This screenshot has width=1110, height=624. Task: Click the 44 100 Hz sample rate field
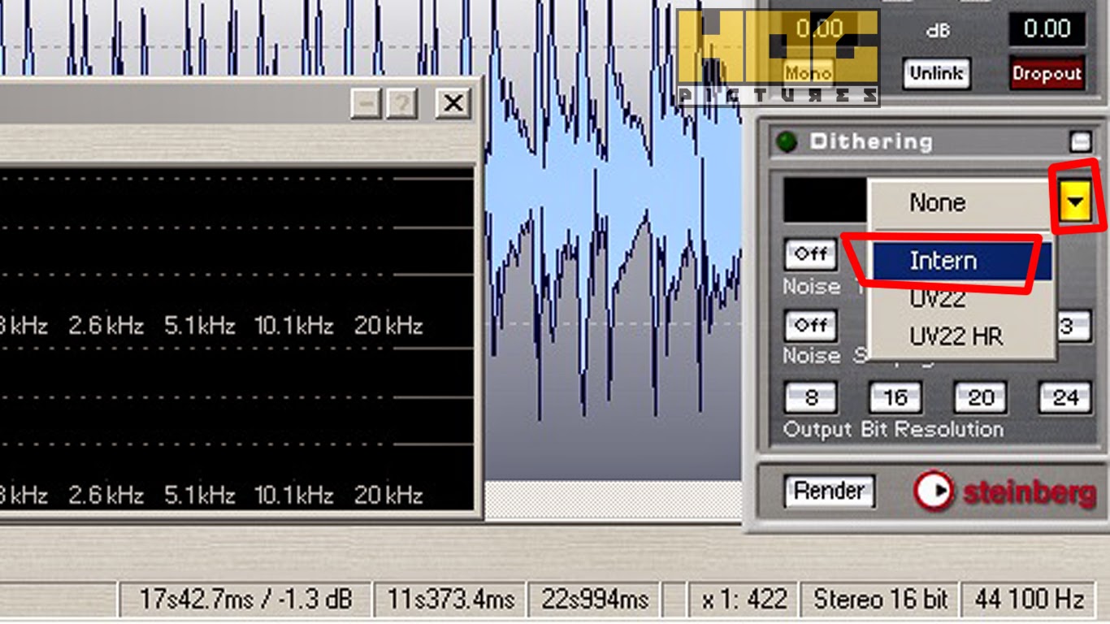pos(1030,600)
